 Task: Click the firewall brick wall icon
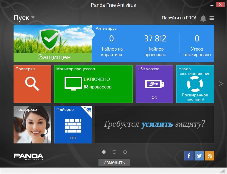73,126
